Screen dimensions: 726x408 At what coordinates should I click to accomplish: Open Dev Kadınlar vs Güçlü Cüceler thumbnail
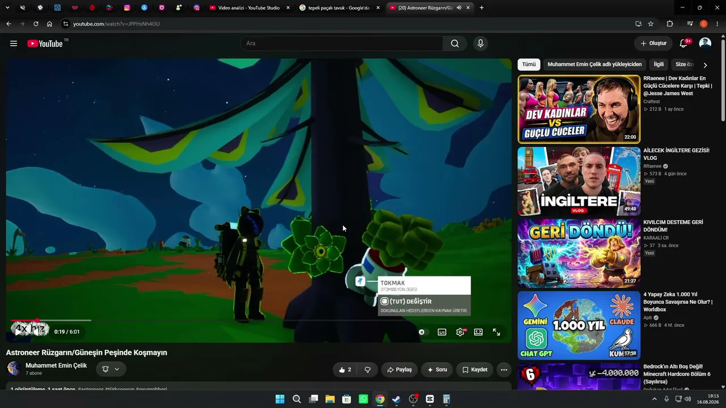(x=579, y=109)
